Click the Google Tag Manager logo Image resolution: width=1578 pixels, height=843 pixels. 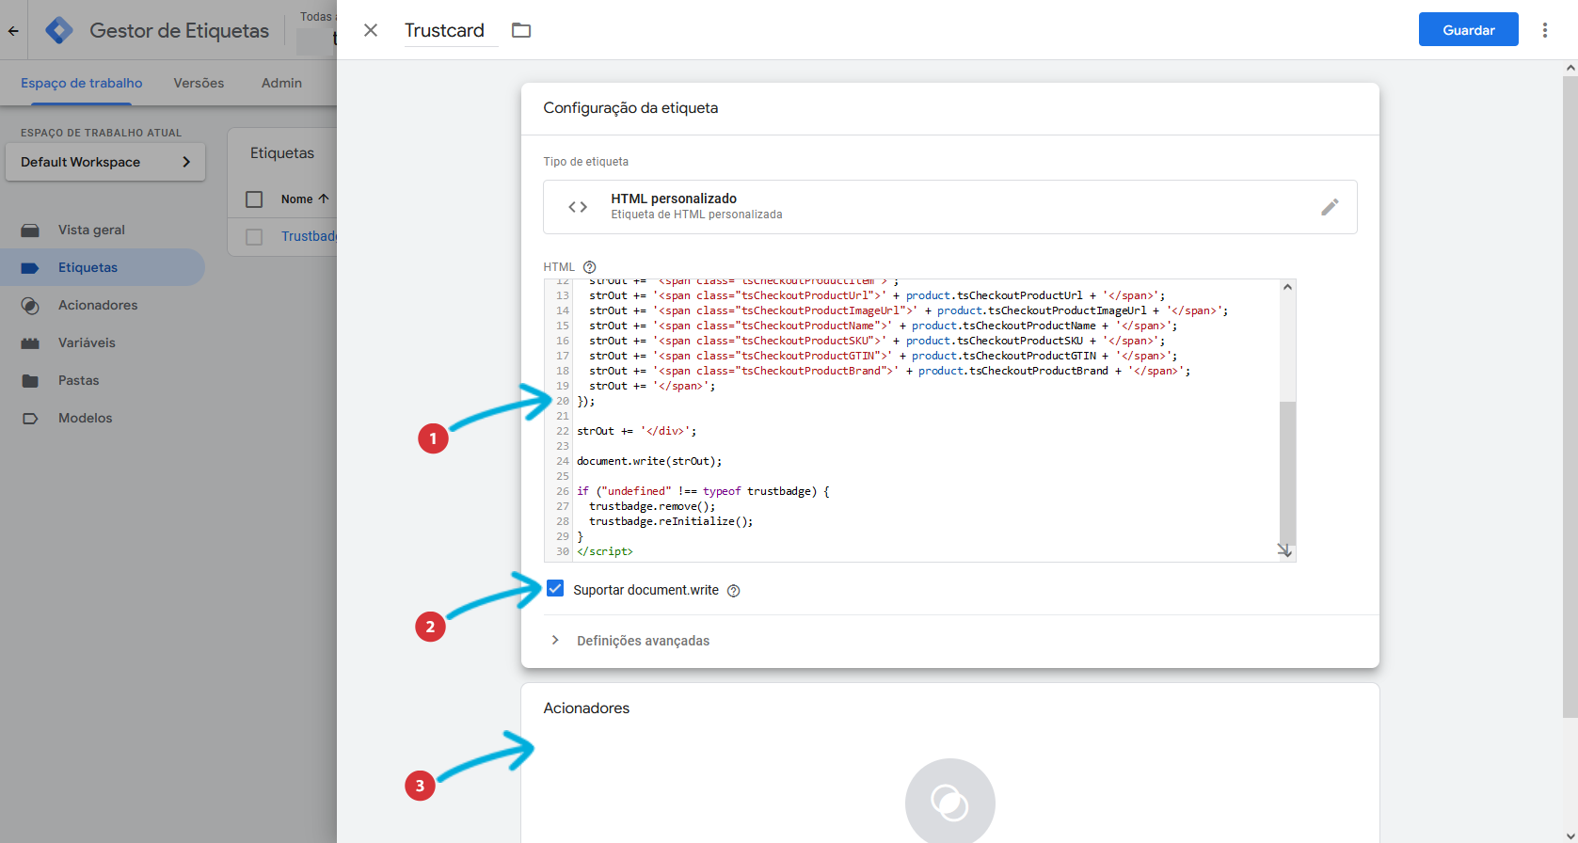pyautogui.click(x=58, y=30)
